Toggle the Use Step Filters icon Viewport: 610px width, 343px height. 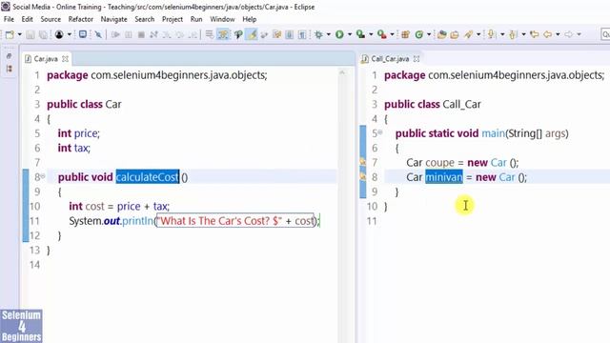223,34
